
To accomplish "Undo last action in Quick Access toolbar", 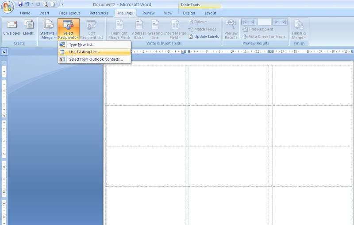I will (27, 4).
